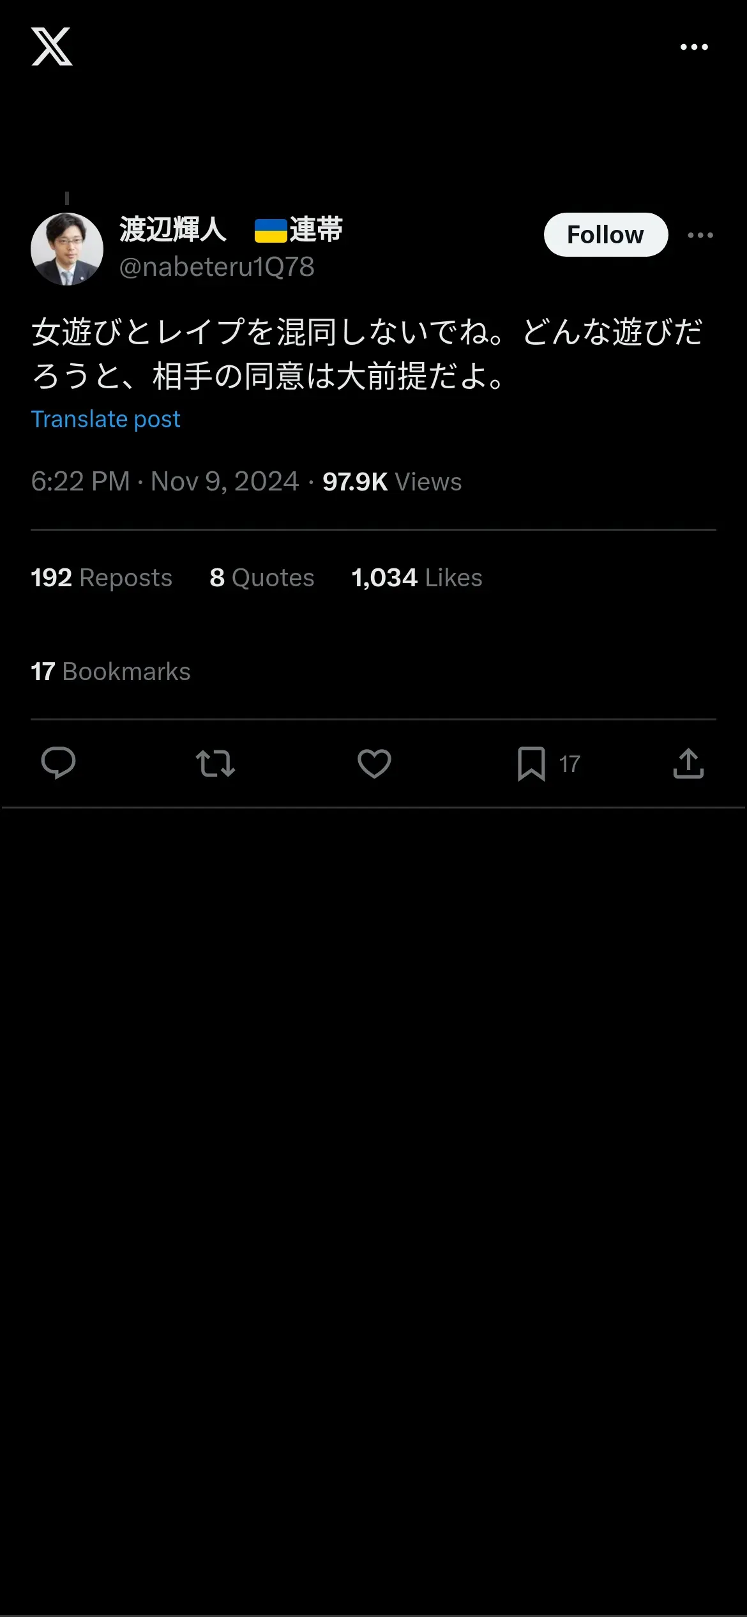Click the reply speech bubble icon

point(58,763)
